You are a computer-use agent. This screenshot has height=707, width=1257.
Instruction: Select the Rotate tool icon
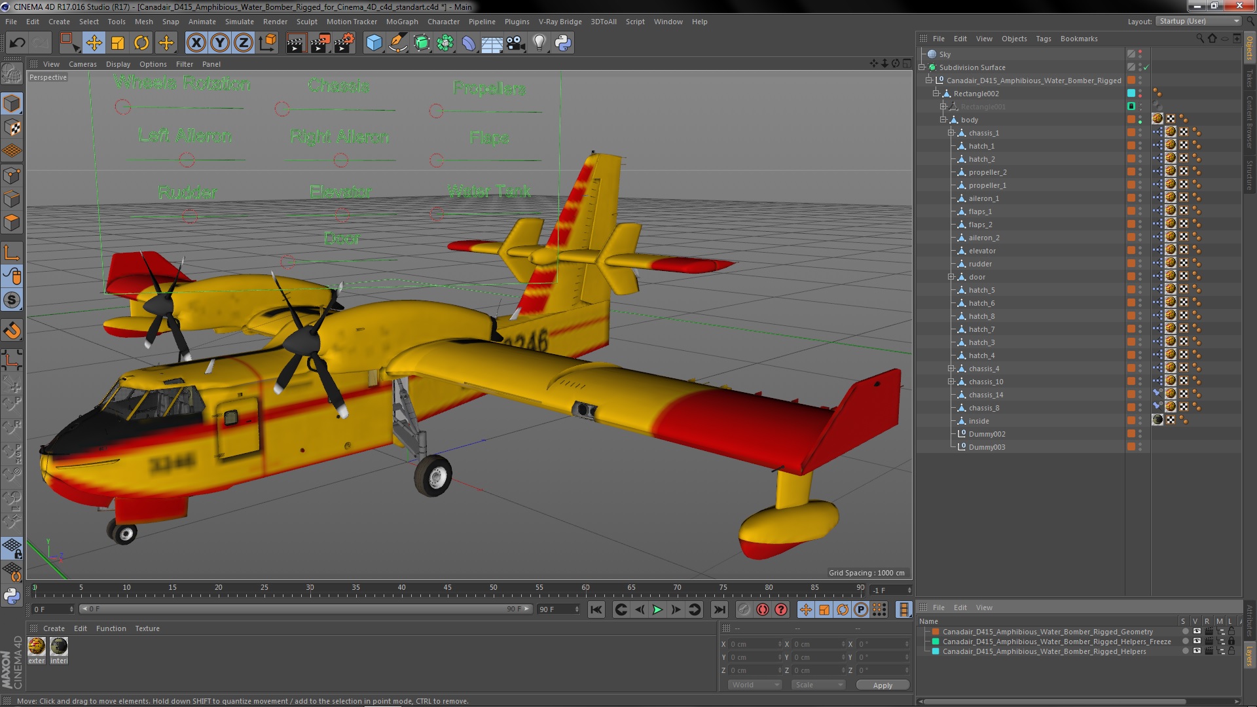tap(141, 43)
